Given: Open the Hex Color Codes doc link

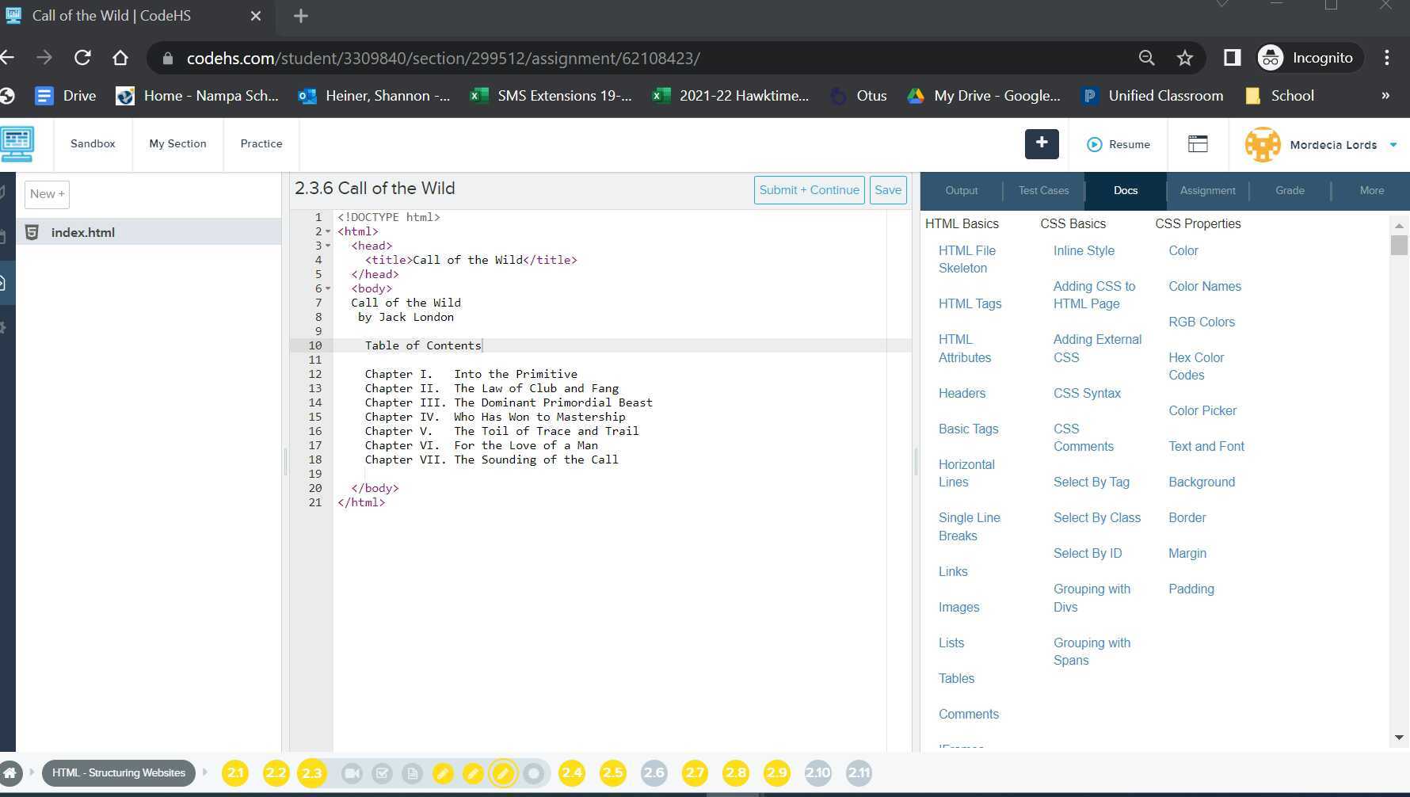Looking at the screenshot, I should (x=1195, y=366).
